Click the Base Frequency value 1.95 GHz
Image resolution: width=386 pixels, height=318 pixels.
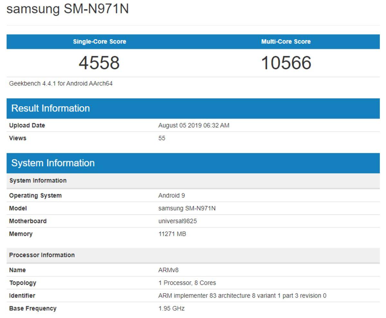point(171,308)
